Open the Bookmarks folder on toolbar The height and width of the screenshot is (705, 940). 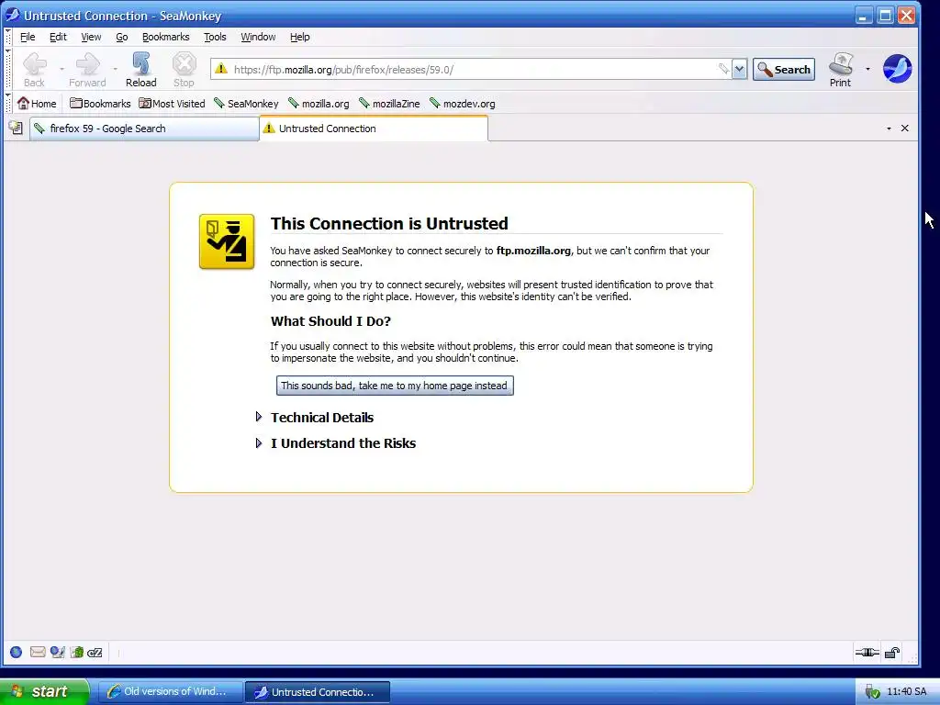(x=99, y=103)
